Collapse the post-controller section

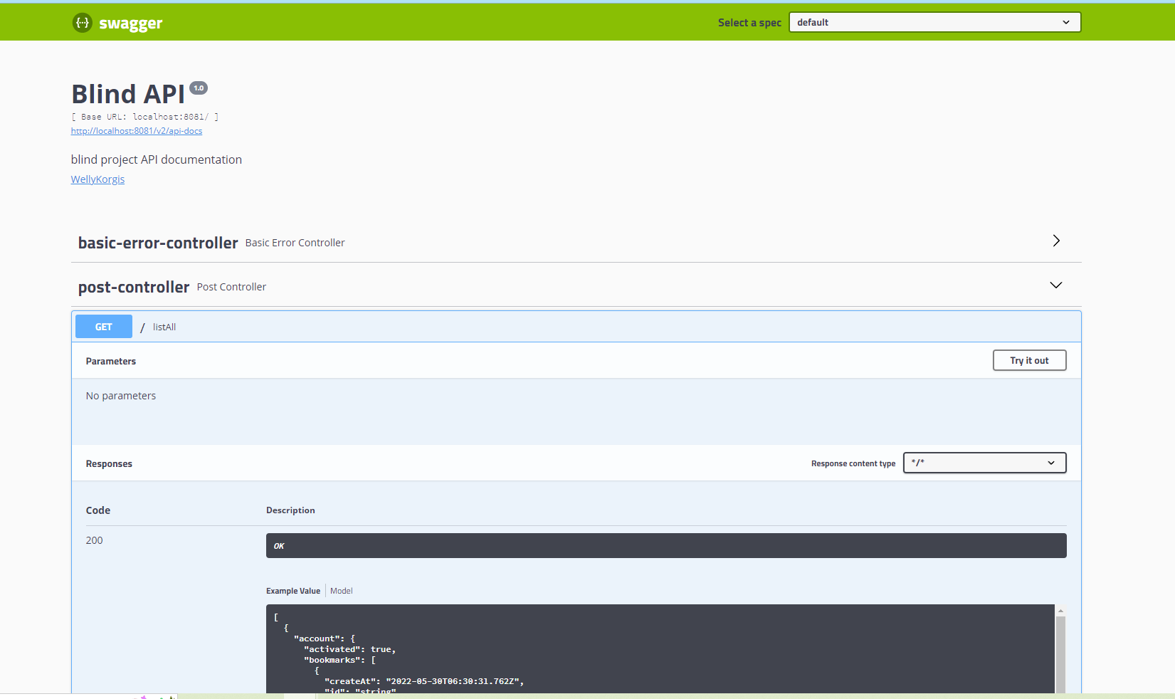click(133, 287)
